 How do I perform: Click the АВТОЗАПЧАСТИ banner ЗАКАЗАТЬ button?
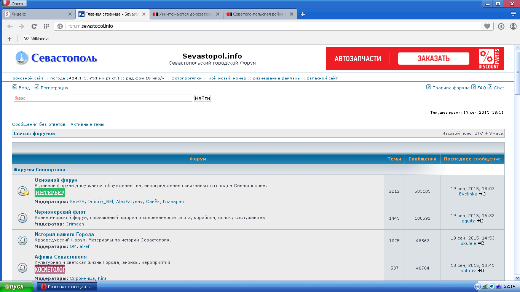coord(434,59)
